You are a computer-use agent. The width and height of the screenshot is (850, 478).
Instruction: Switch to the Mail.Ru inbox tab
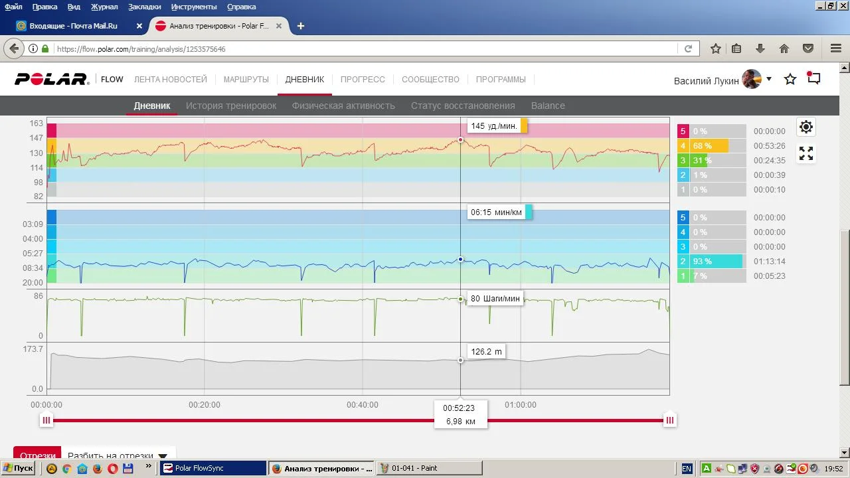pos(78,26)
